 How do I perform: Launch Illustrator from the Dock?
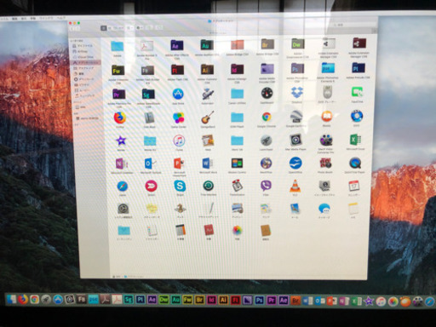click(223, 300)
